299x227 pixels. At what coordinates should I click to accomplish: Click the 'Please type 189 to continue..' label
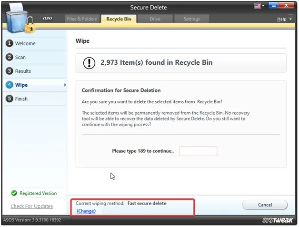(143, 151)
